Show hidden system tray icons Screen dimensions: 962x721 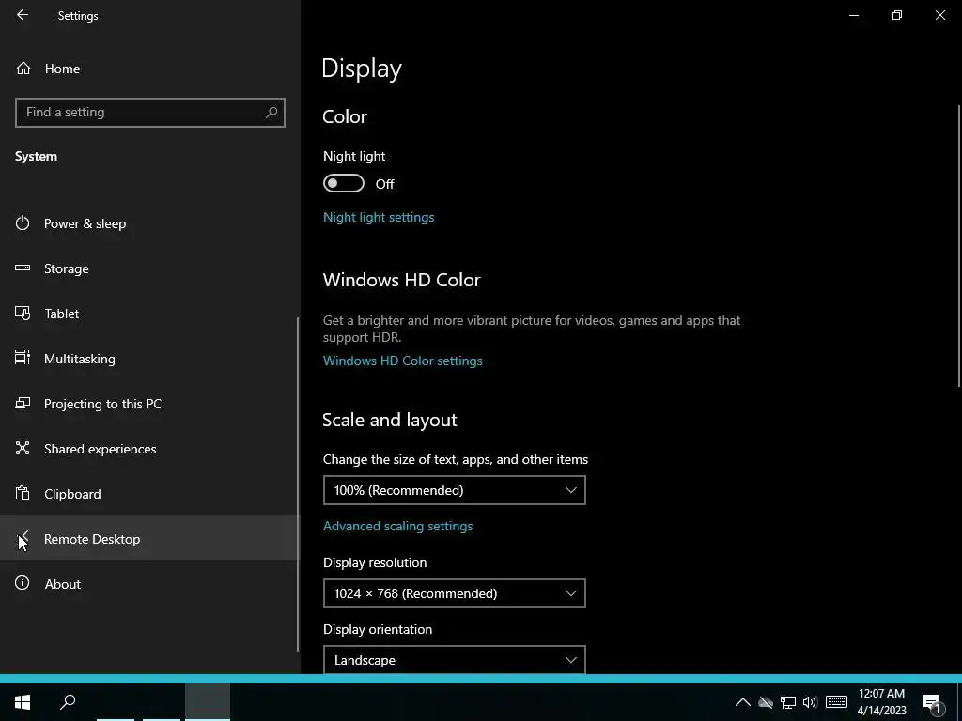pos(742,702)
